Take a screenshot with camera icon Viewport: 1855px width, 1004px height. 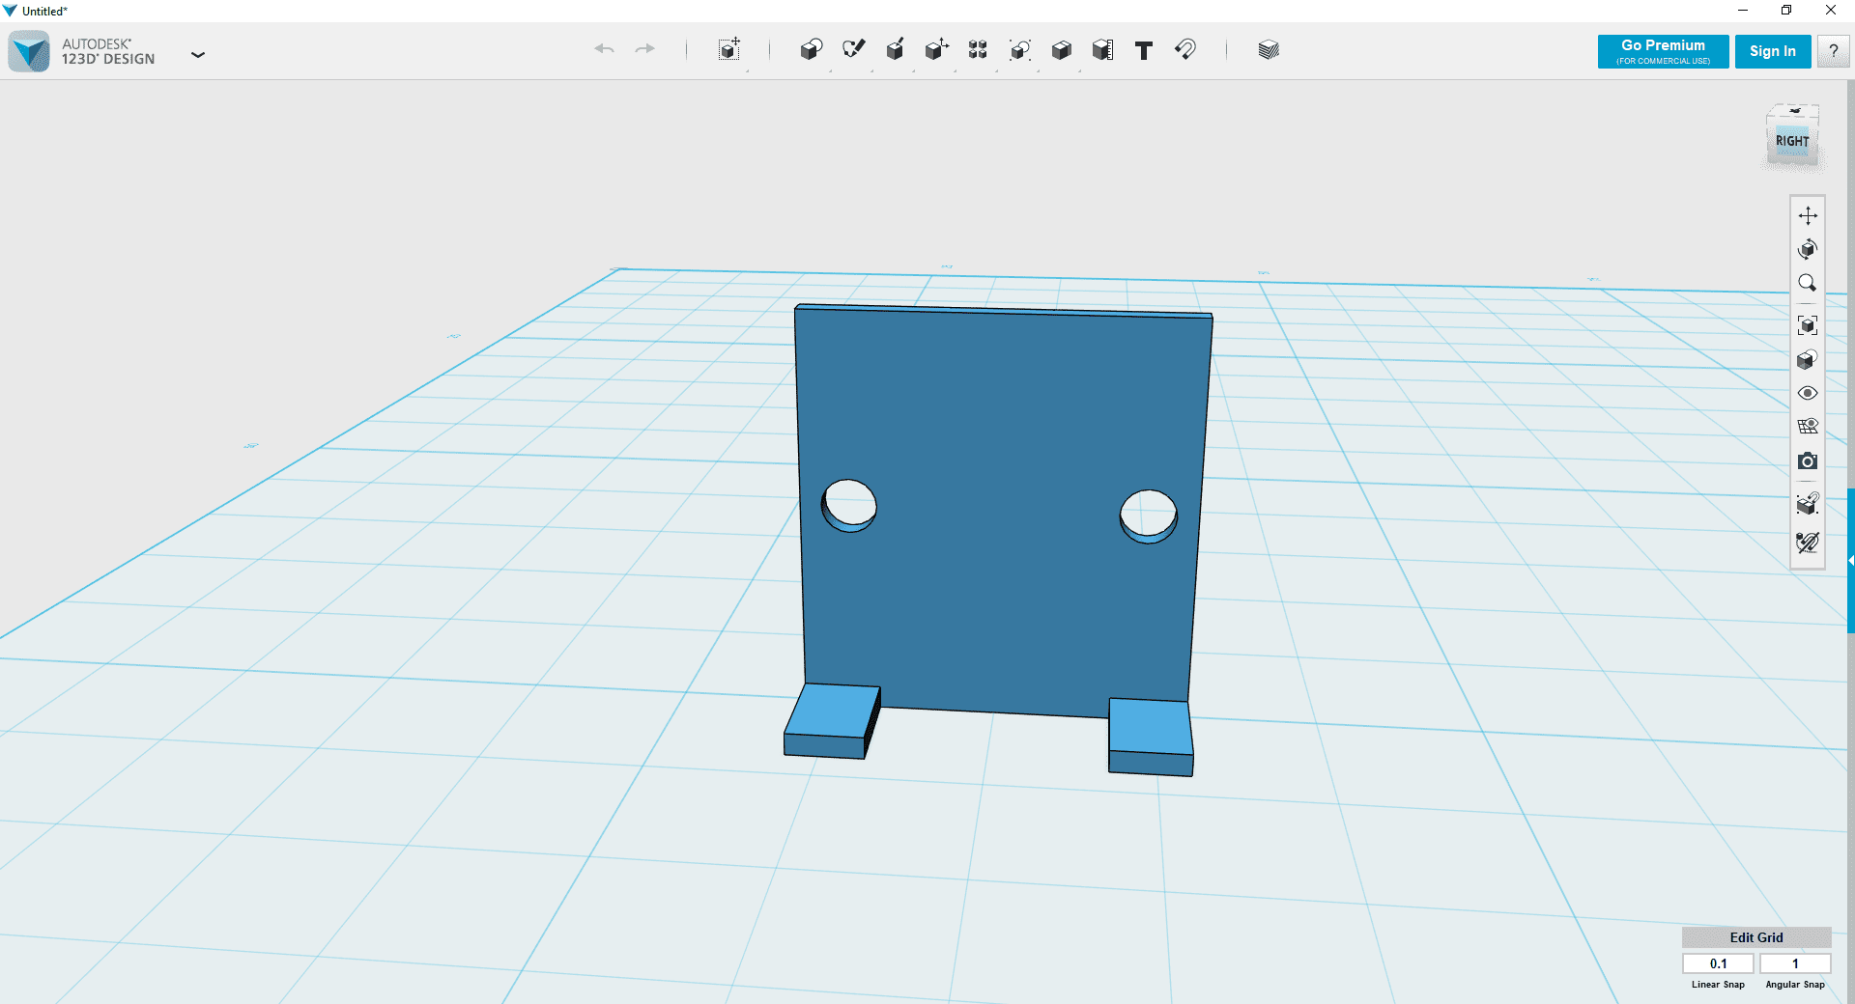[1808, 461]
